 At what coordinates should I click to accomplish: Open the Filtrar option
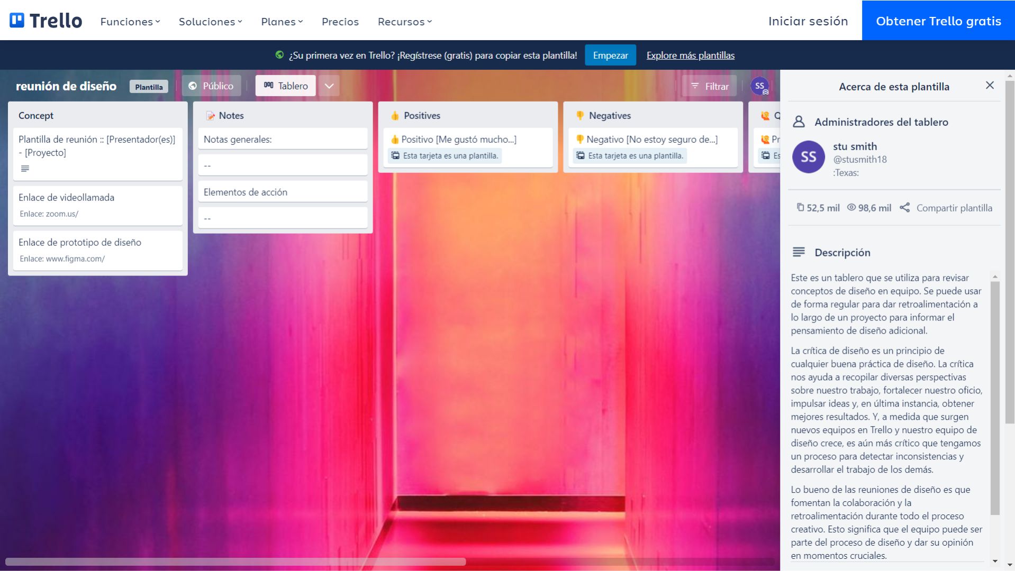coord(709,86)
